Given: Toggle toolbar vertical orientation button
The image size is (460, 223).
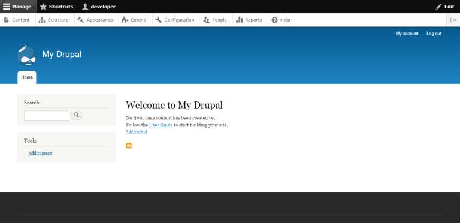Looking at the screenshot, I should click(x=453, y=20).
